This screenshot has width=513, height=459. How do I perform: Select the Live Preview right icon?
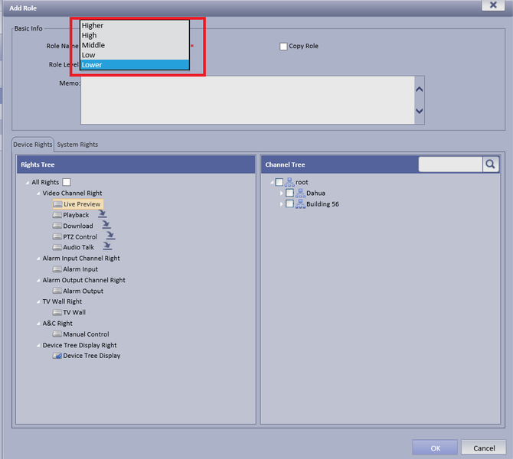[57, 204]
